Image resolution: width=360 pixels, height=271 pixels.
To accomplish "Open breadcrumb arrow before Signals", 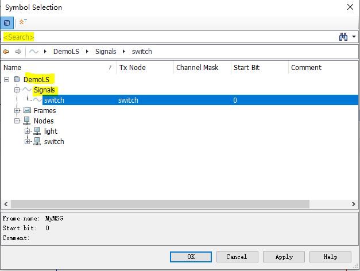I will 87,52.
